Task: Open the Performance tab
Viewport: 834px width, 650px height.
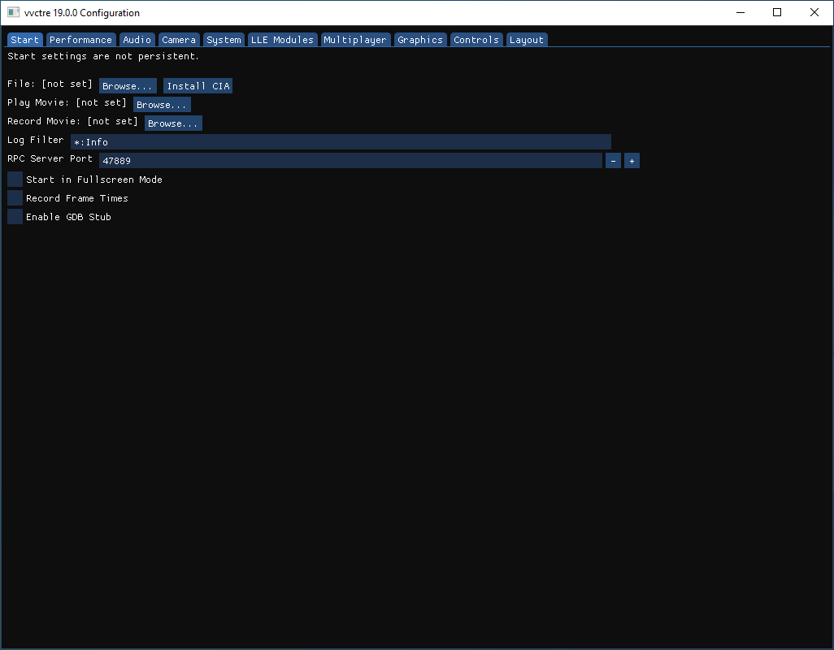Action: tap(80, 40)
